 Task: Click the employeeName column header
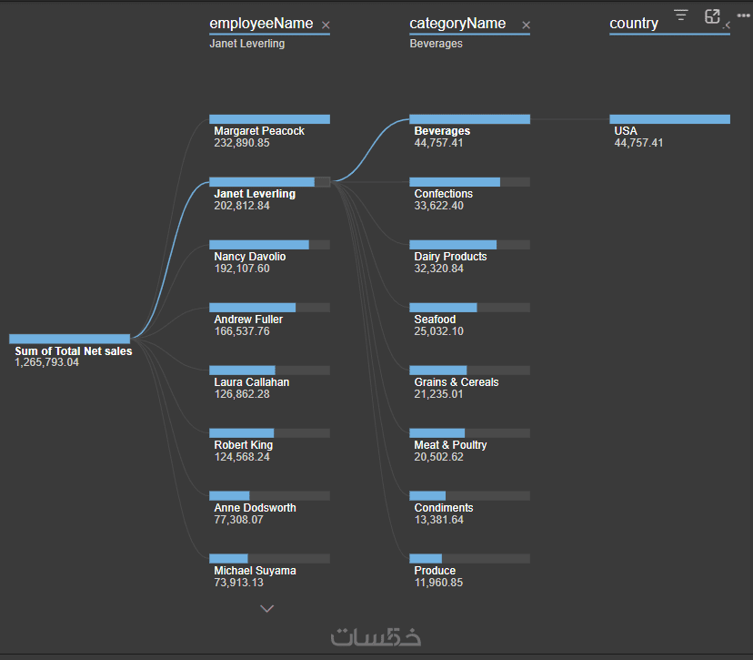(261, 24)
